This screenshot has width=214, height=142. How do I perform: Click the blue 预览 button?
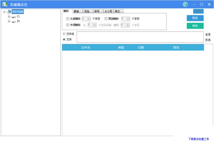pos(195,18)
